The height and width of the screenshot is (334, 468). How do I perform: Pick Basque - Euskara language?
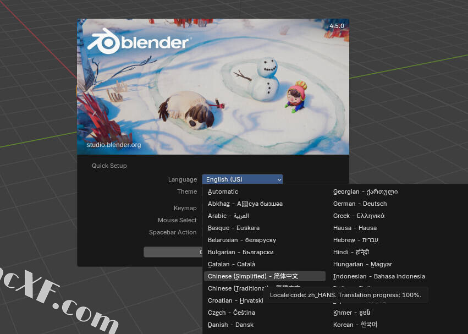[265, 228]
